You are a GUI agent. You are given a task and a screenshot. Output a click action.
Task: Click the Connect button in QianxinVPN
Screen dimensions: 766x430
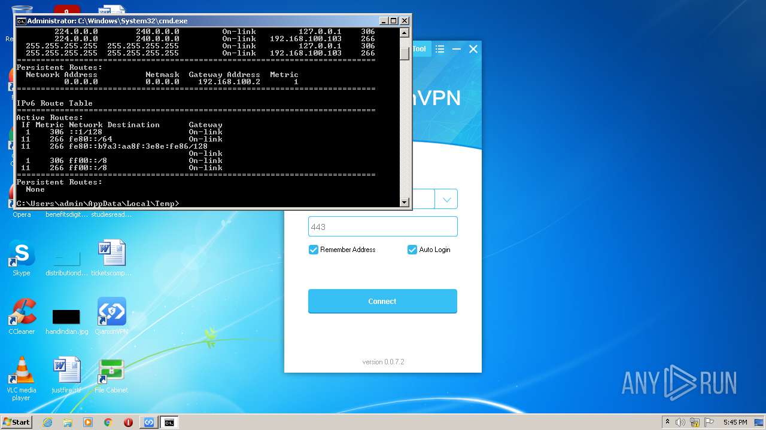pyautogui.click(x=382, y=301)
